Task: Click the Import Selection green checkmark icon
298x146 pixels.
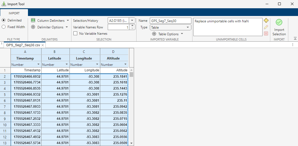Action: 279,22
